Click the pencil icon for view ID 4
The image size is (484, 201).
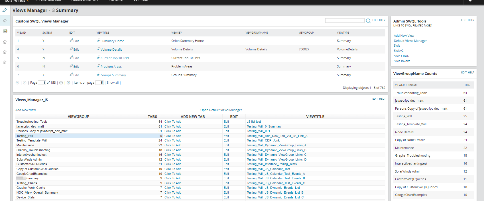click(71, 49)
